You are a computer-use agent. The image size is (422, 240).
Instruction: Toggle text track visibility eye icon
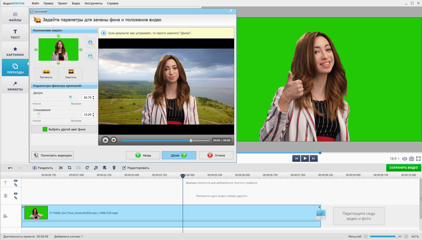16,181
